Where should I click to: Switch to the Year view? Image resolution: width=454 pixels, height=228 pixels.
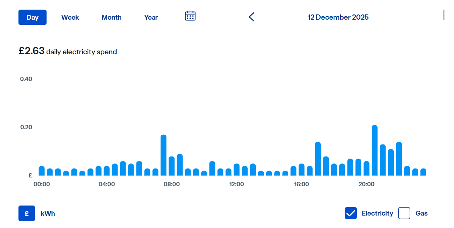coord(151,17)
